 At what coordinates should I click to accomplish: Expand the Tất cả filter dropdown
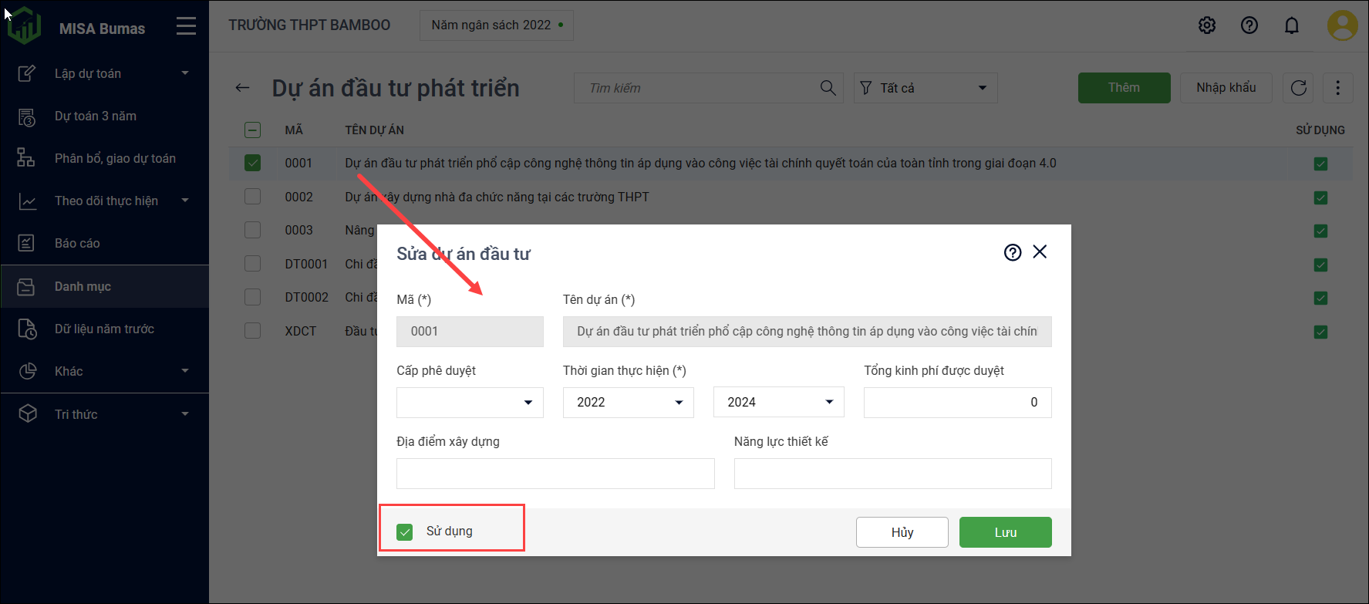pyautogui.click(x=926, y=88)
